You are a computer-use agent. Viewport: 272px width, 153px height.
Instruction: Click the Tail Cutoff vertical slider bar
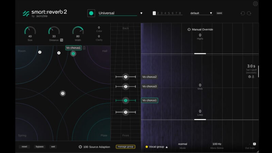click(x=258, y=71)
